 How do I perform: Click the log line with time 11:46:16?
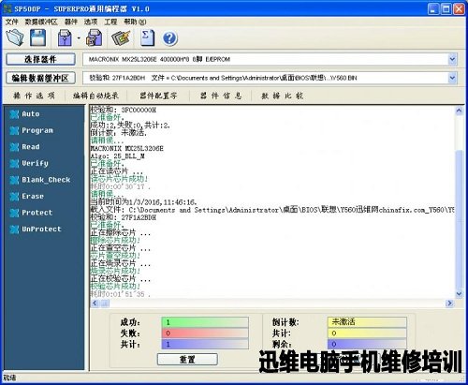click(143, 202)
